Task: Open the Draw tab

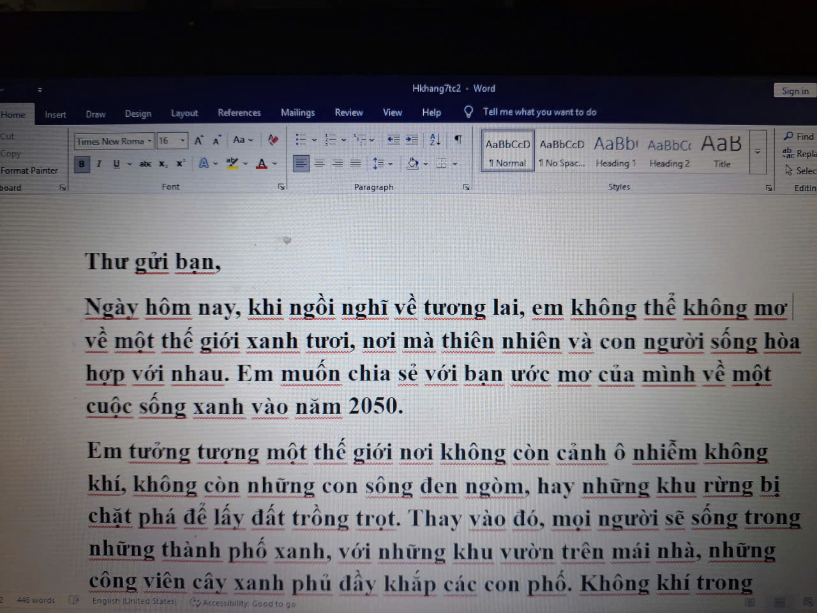Action: click(96, 114)
